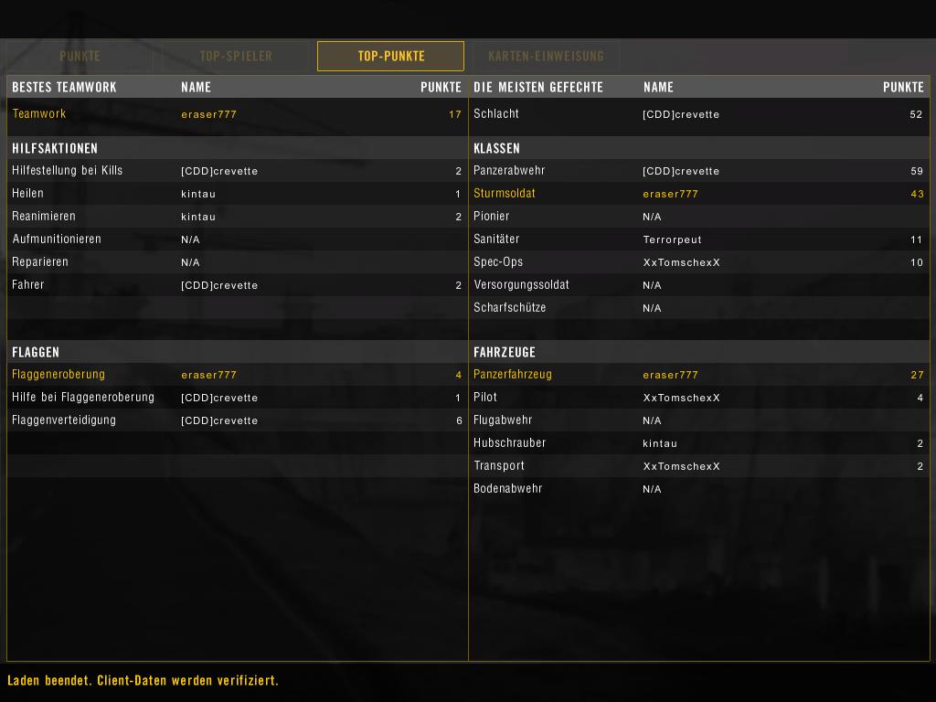
Task: Click XxTomschexX in the Spec-Ops row
Action: click(x=681, y=262)
